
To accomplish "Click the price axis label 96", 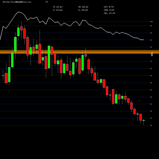I will 151,26.
